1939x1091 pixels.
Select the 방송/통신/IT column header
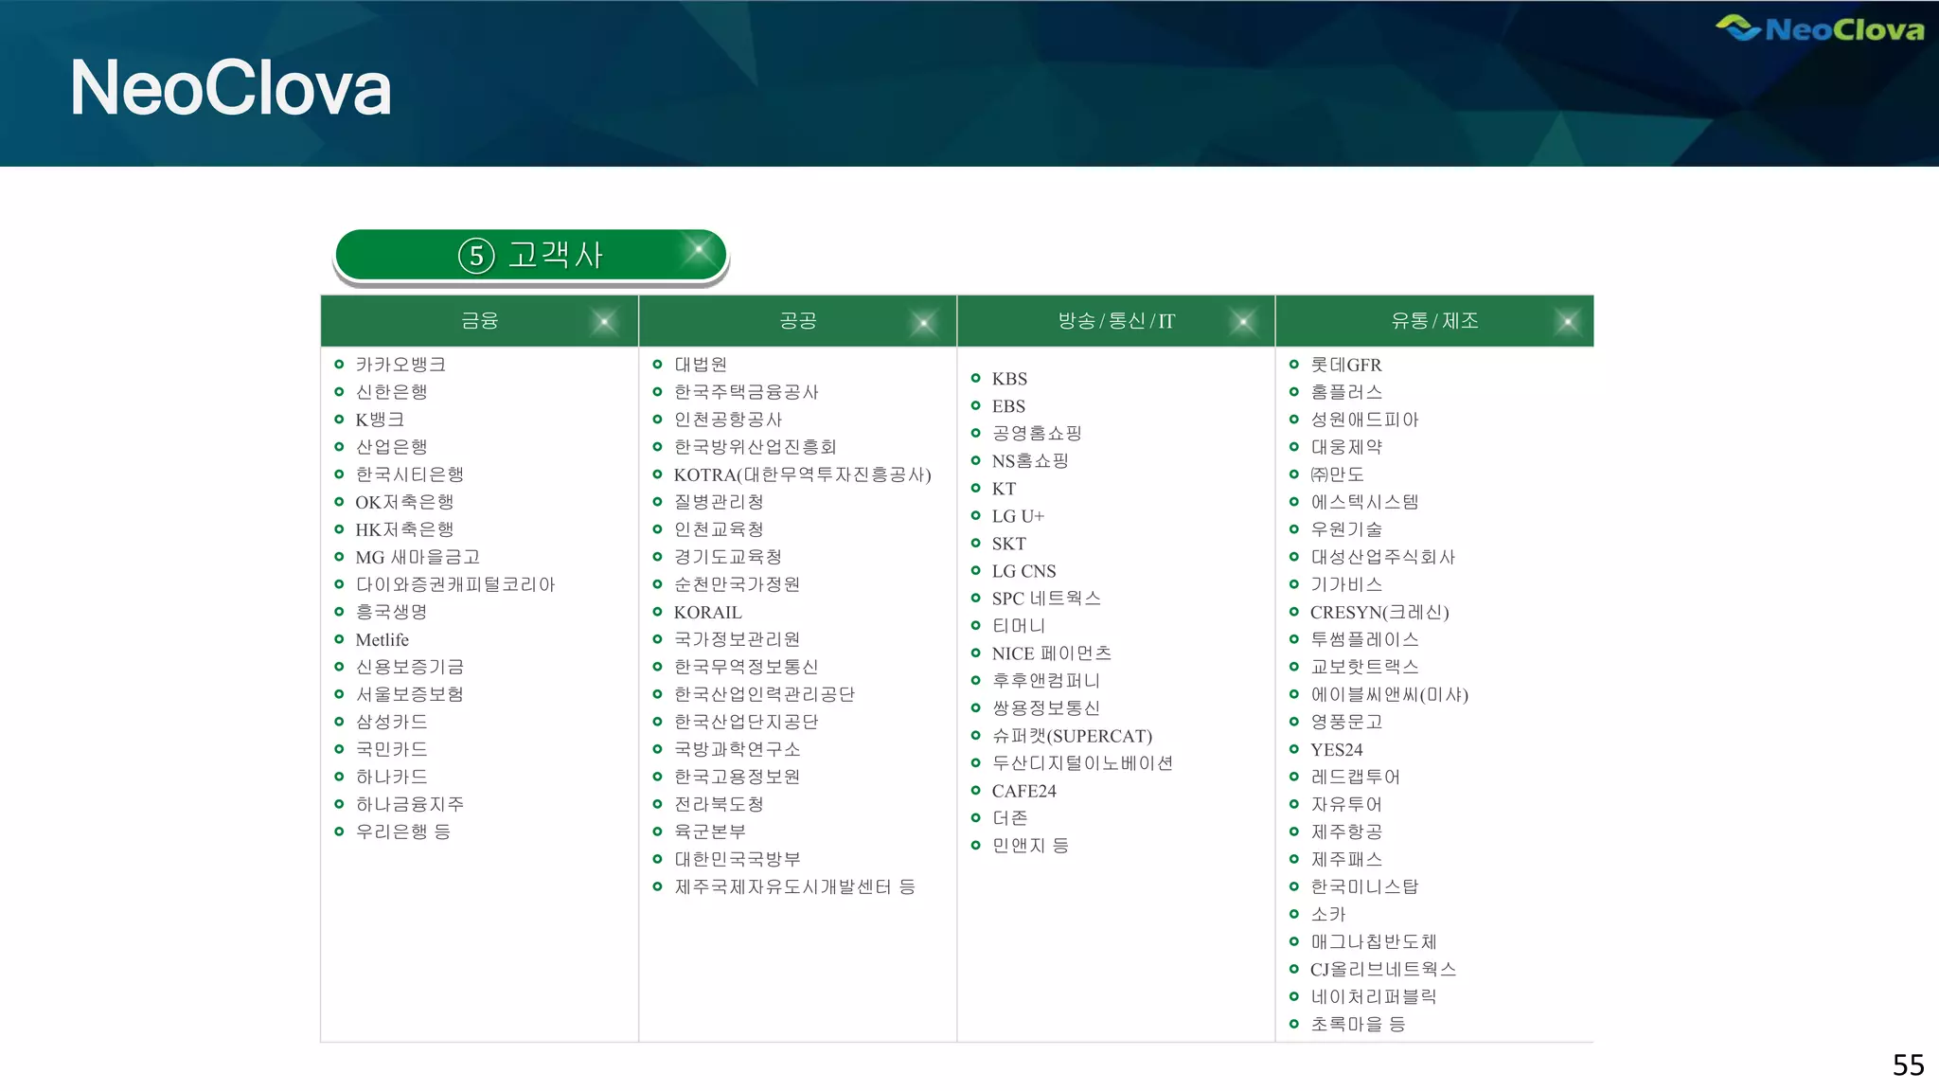coord(1115,321)
